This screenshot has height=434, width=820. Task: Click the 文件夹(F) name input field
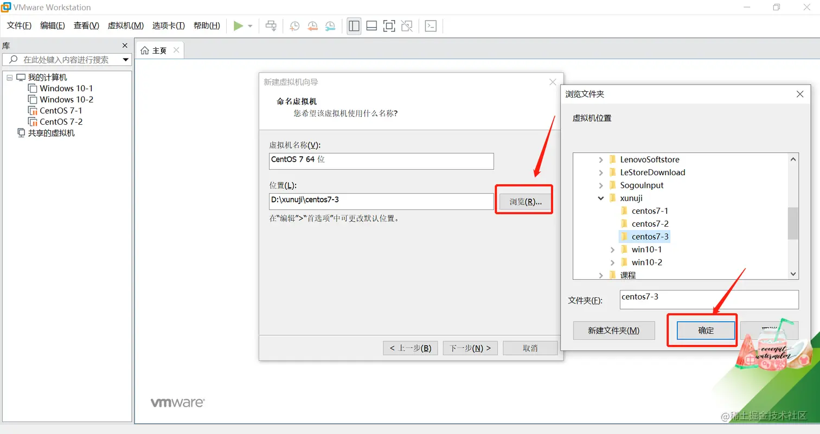(709, 299)
